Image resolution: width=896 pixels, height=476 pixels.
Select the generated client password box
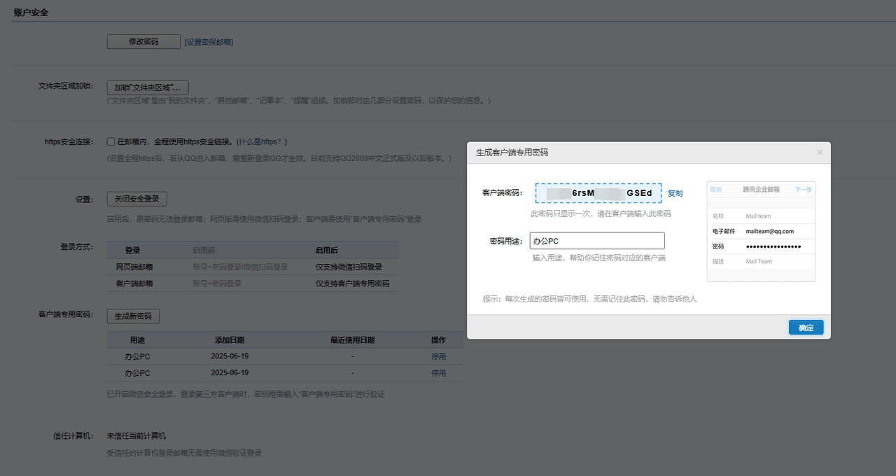pos(598,193)
